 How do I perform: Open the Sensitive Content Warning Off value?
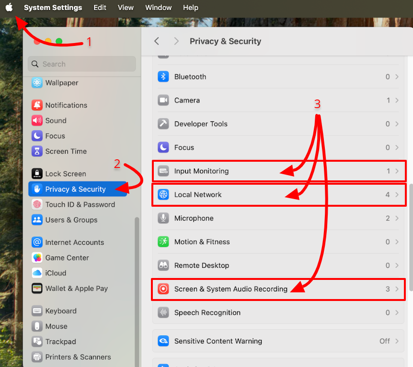click(x=385, y=341)
